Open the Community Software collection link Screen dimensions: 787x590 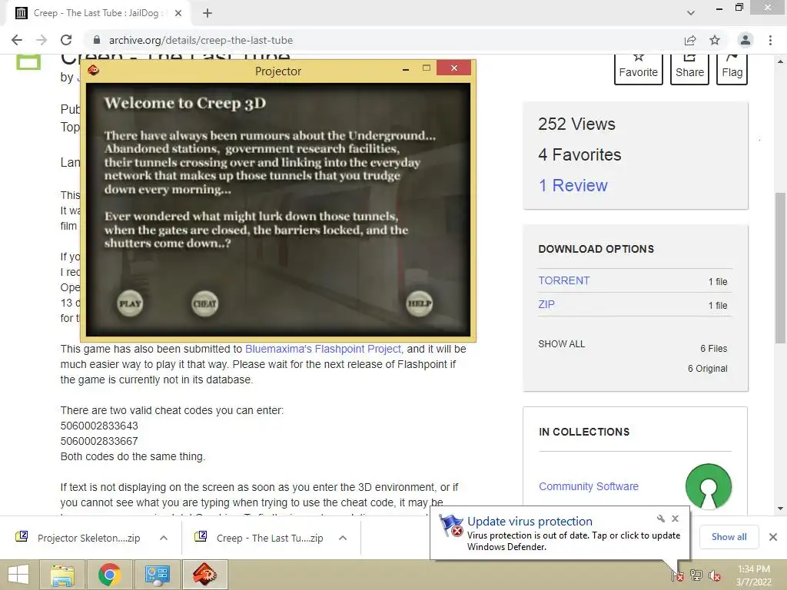pyautogui.click(x=589, y=486)
